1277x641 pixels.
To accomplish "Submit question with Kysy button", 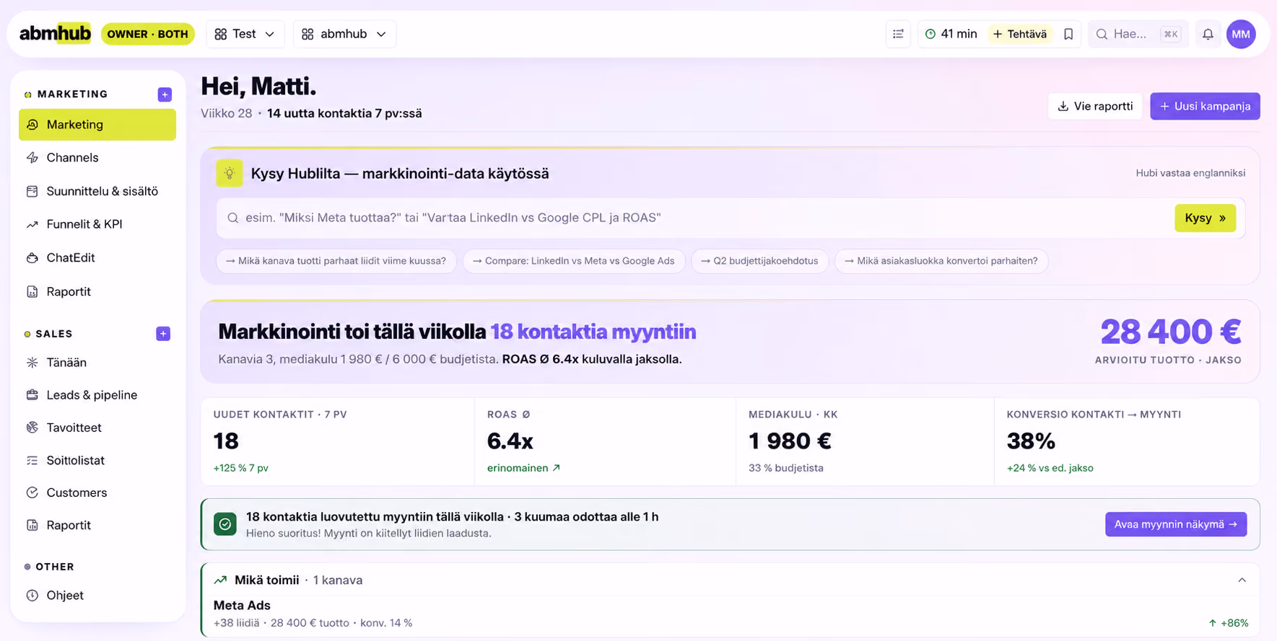I will pyautogui.click(x=1205, y=218).
